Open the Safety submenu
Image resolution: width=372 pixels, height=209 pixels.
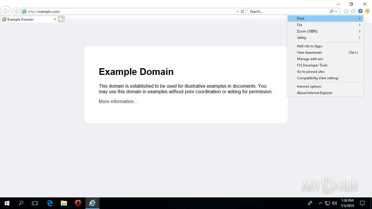[x=325, y=38]
